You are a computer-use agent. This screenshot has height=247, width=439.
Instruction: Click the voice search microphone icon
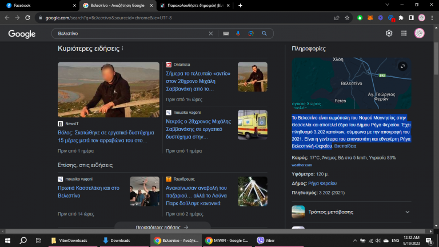238,34
